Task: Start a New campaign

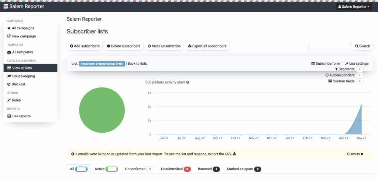Action: [x=24, y=36]
